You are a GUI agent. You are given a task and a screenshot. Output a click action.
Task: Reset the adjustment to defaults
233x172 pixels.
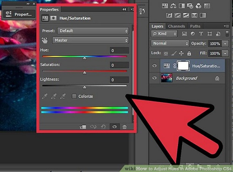[x=103, y=127]
